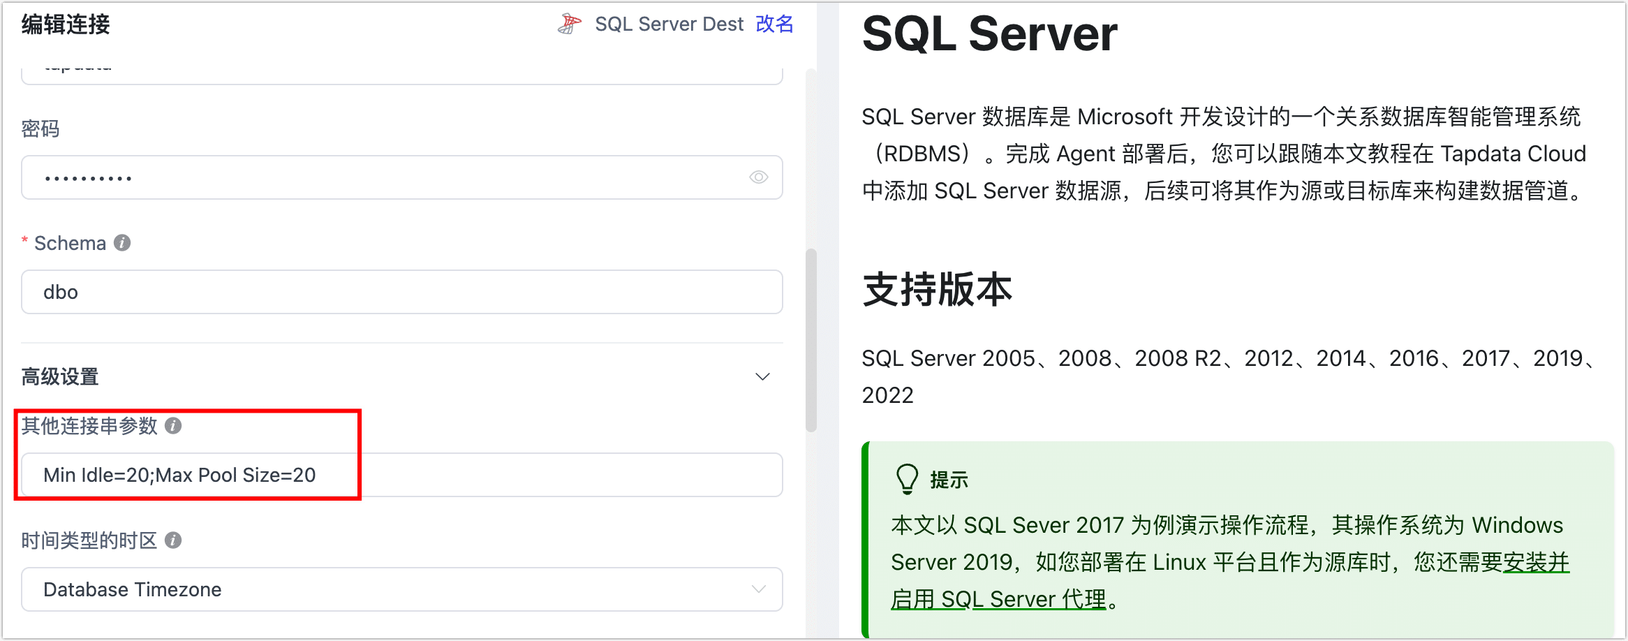1628x641 pixels.
Task: Click the info icon next to 时间类型的时区
Action: click(173, 540)
